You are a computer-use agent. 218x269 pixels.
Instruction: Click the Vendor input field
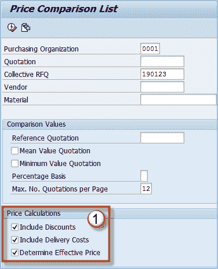[x=162, y=87]
